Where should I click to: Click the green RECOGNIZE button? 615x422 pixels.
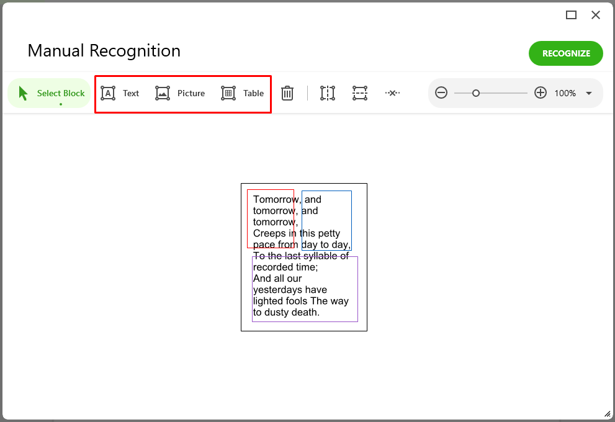[x=565, y=53]
